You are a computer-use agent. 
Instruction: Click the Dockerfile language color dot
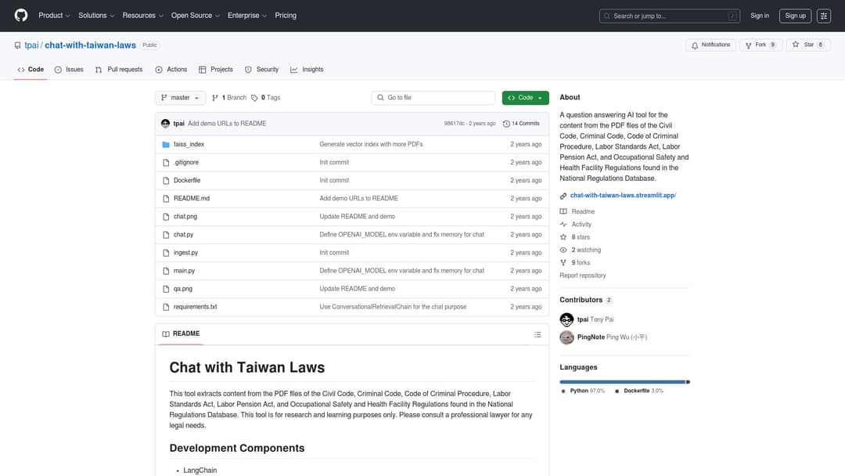(617, 391)
